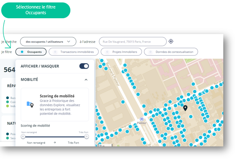235x161 pixels.
Task: Click the Boulevard Pasteur street label
Action: point(112,74)
